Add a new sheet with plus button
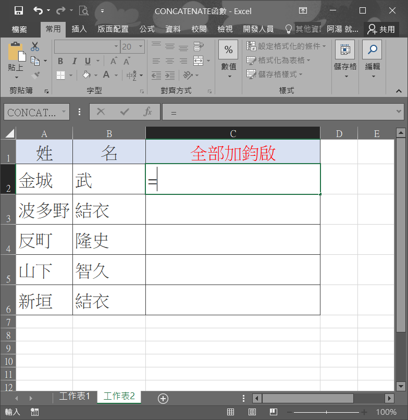The height and width of the screenshot is (420, 408). 163,398
